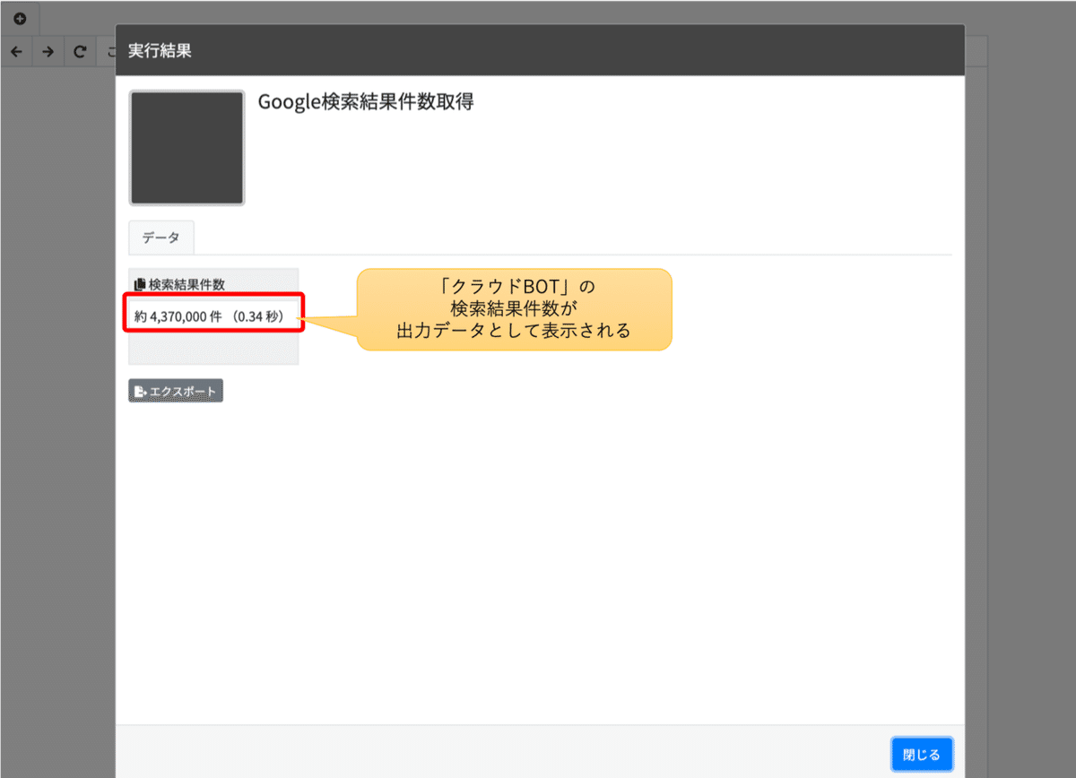Click the back navigation arrow
The width and height of the screenshot is (1076, 778).
click(x=16, y=51)
